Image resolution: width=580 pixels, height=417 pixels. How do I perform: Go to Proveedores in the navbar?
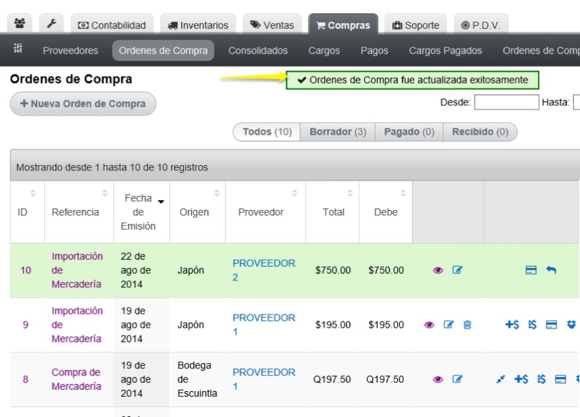pos(70,51)
